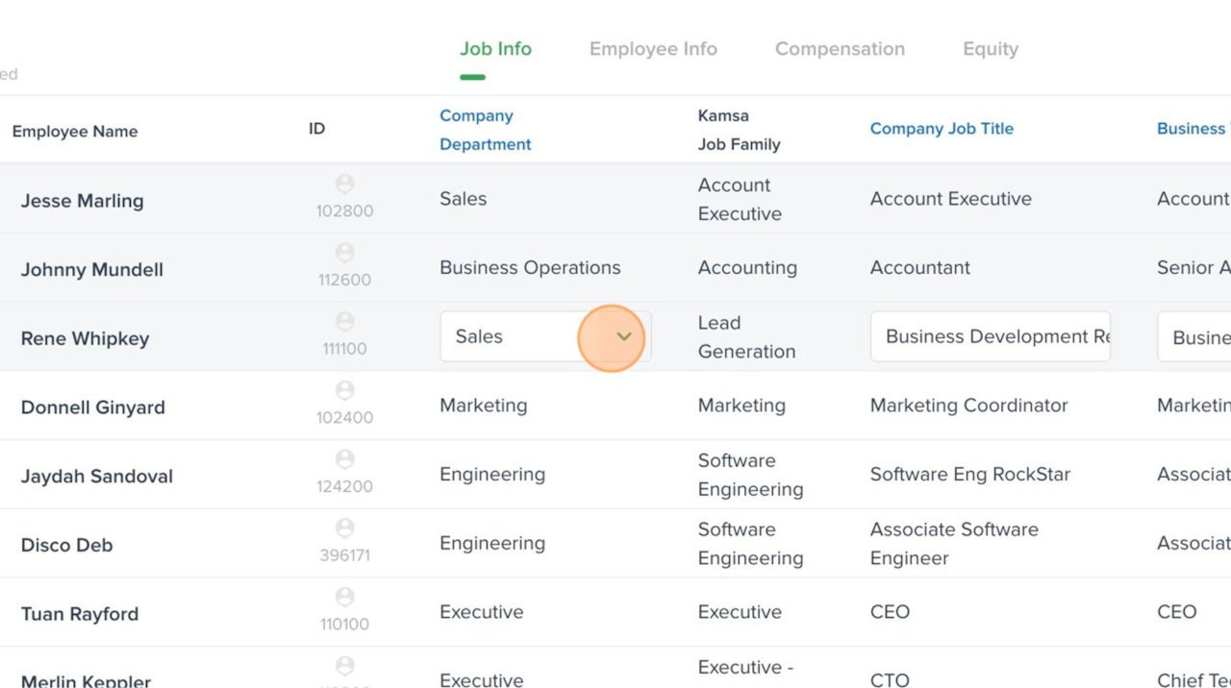The width and height of the screenshot is (1231, 688).
Task: Click the Business Development job title field
Action: 991,336
